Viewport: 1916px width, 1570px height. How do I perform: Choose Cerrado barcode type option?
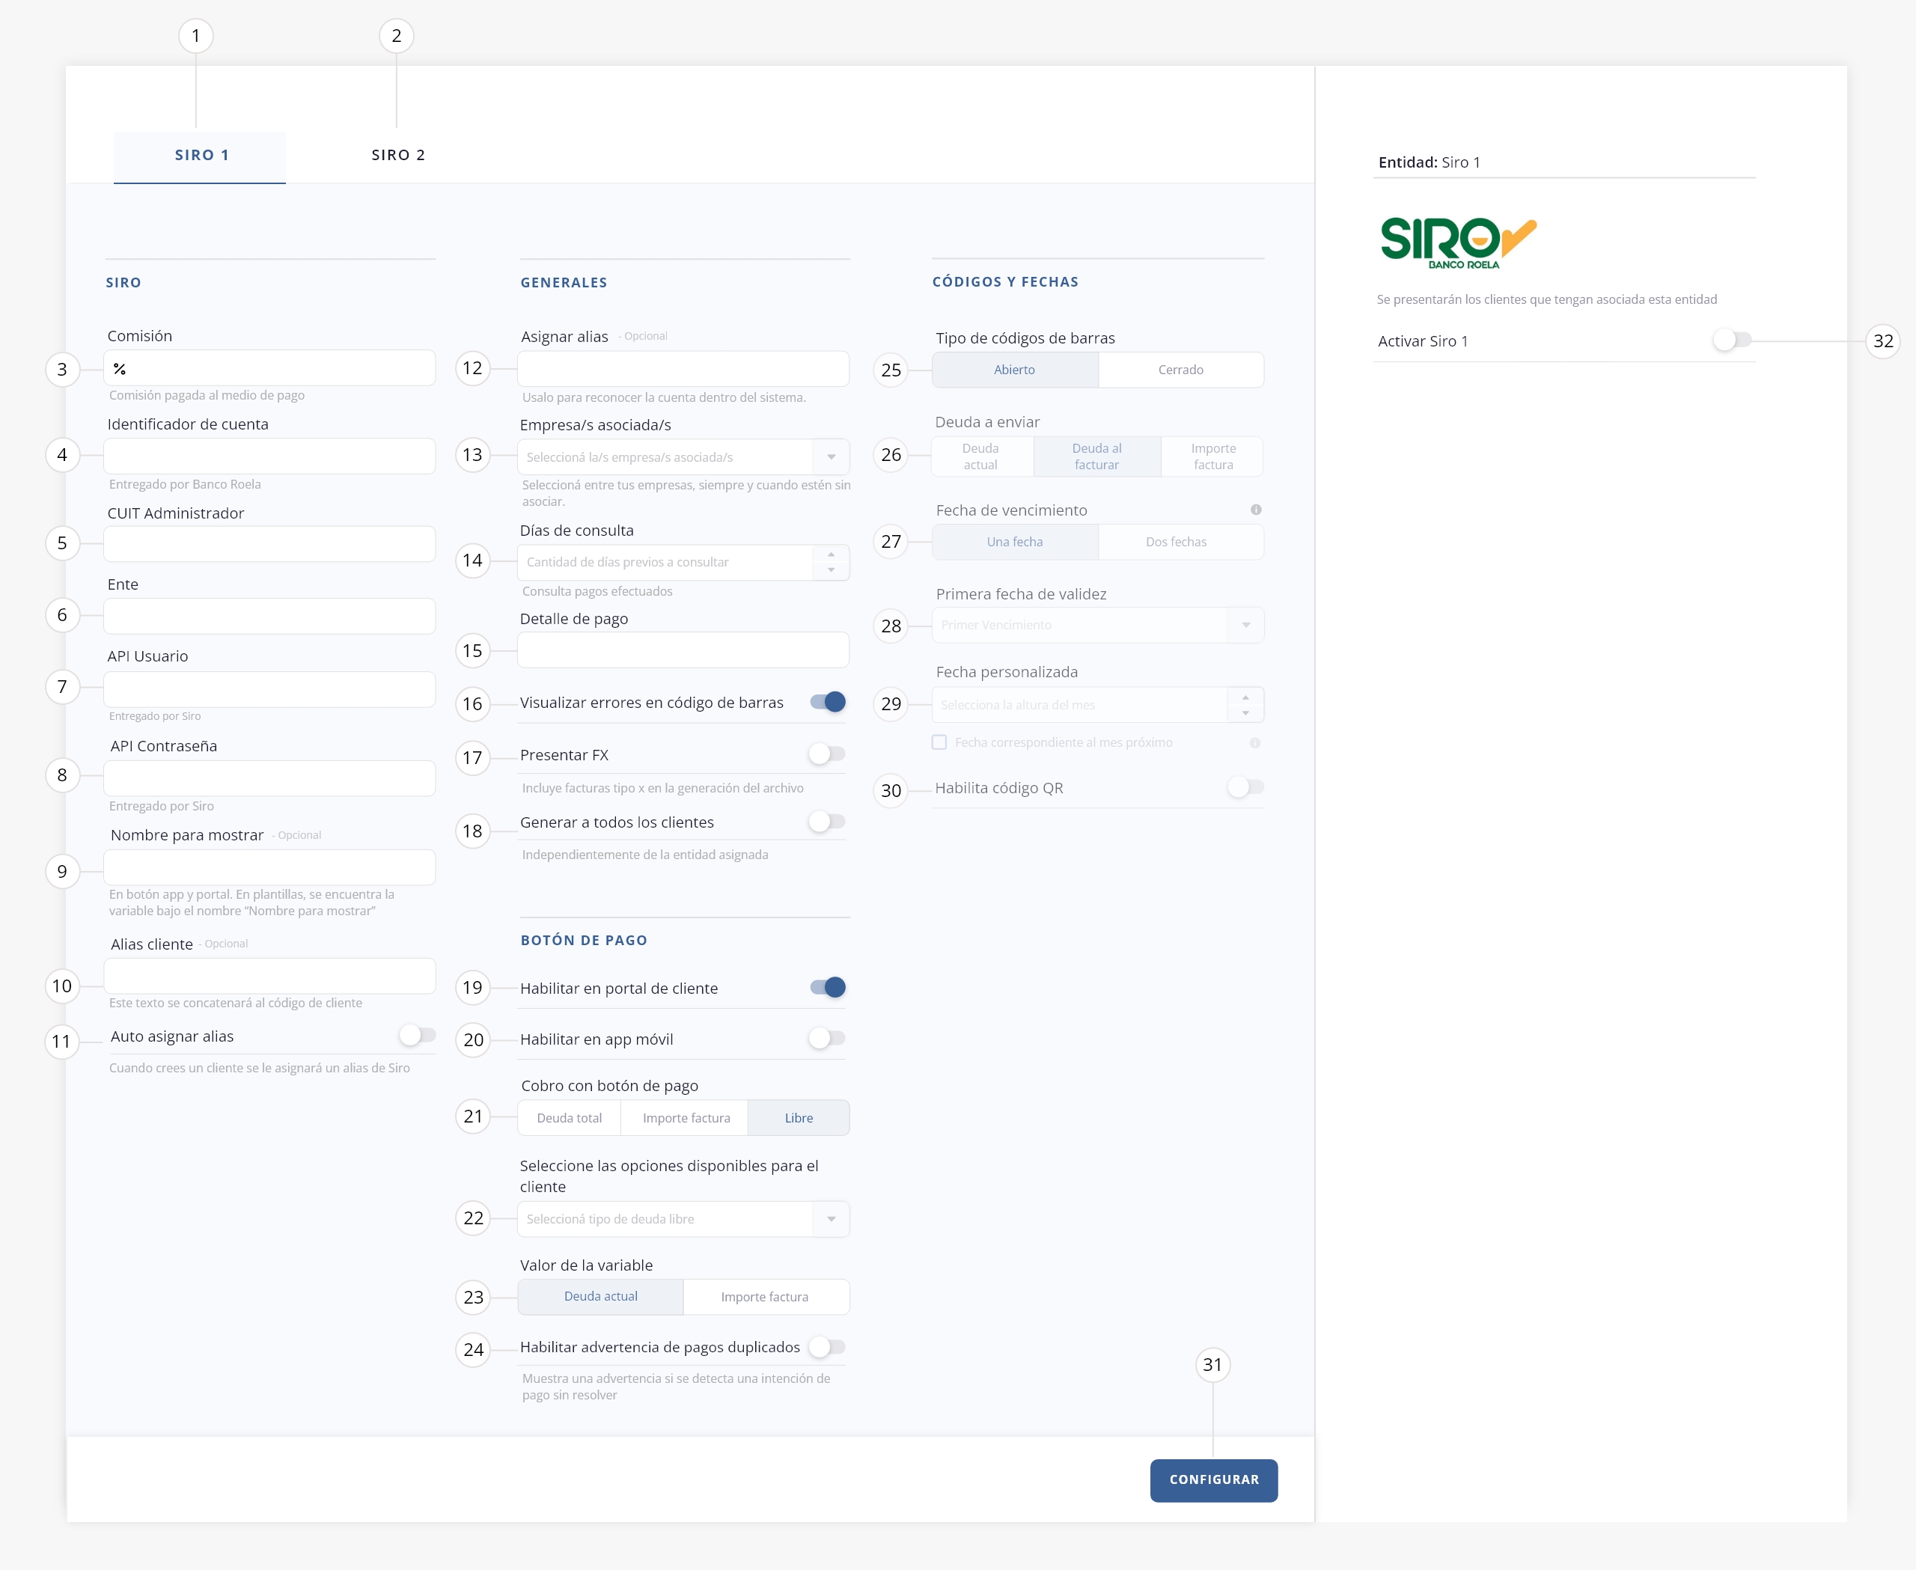click(x=1180, y=370)
